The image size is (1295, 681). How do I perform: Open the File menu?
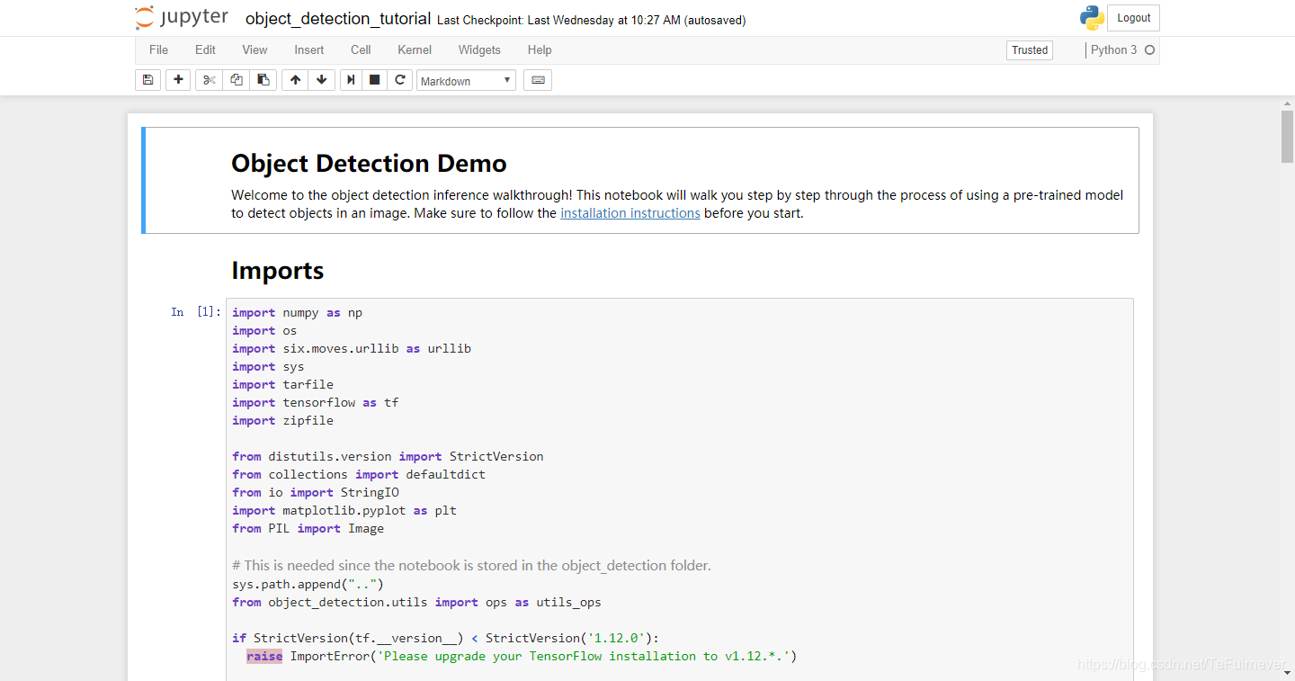(158, 50)
